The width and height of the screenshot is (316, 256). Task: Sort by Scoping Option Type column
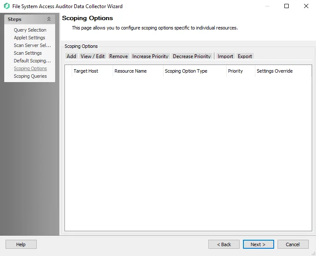[195, 71]
